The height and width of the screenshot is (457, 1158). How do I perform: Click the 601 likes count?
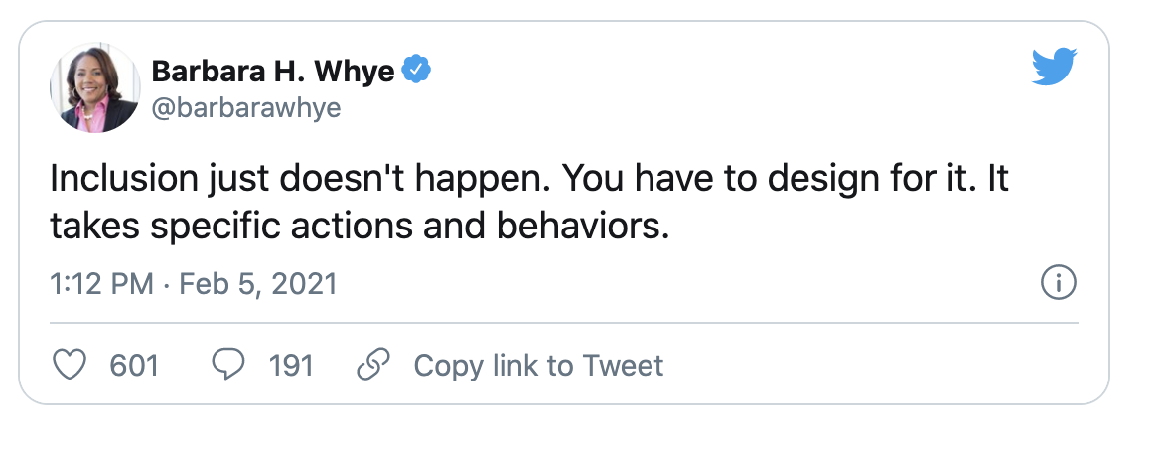134,366
